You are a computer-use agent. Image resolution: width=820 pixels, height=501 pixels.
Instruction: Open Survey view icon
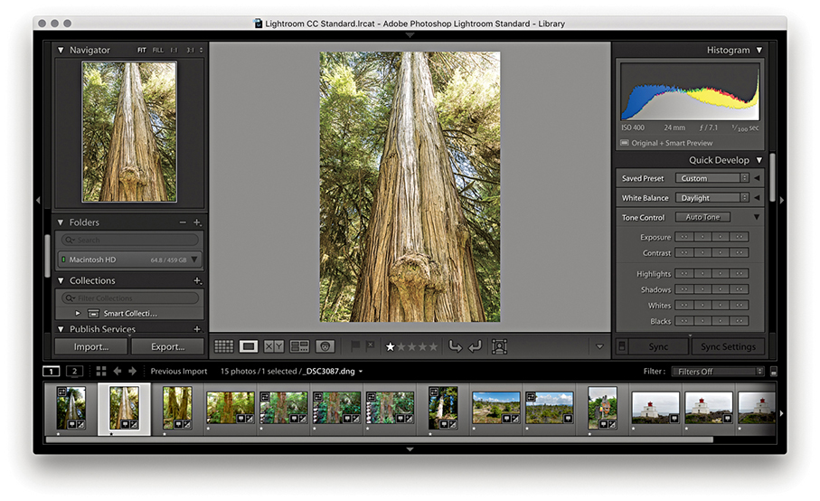click(x=299, y=346)
